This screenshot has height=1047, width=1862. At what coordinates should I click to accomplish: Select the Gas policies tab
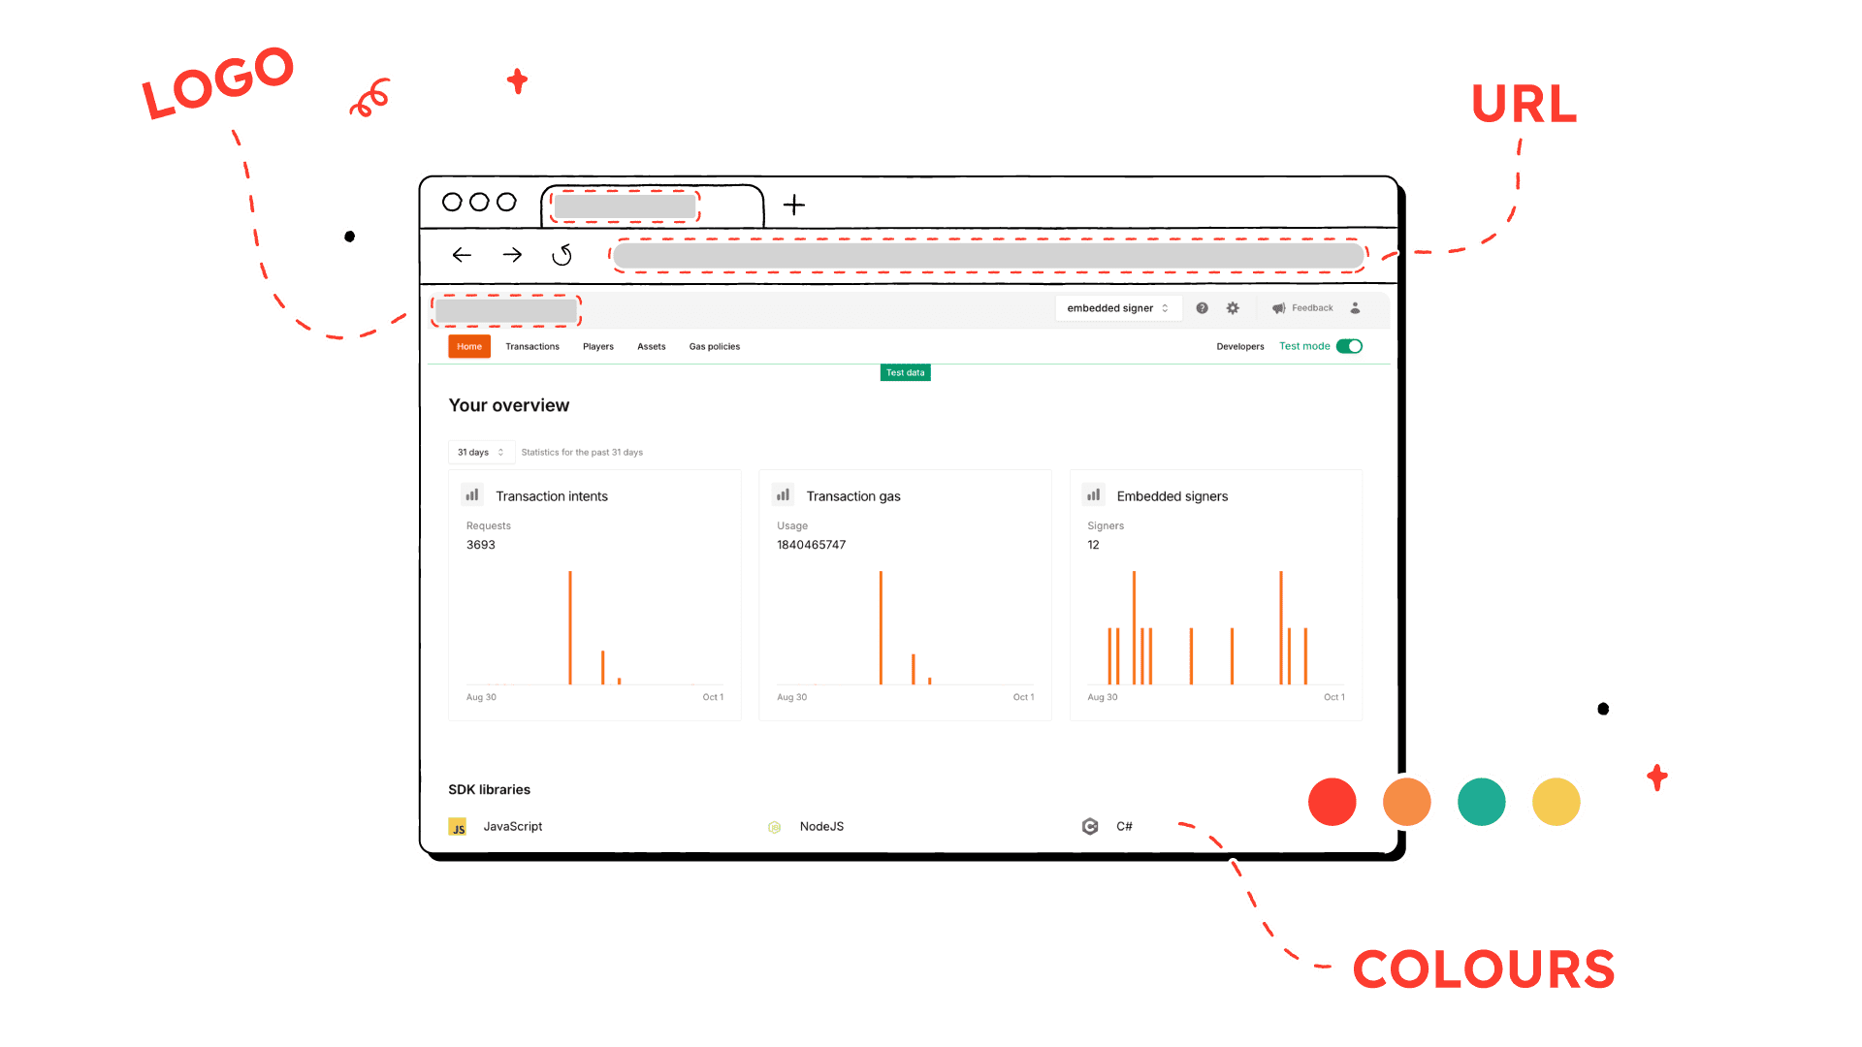pyautogui.click(x=714, y=346)
